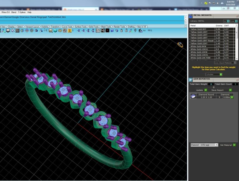This screenshot has height=181, width=239.
Task: Click the Total Gem Count value field
Action: 235,84
